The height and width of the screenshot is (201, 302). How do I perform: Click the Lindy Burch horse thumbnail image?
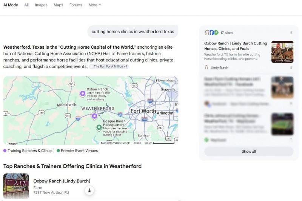tap(282, 52)
